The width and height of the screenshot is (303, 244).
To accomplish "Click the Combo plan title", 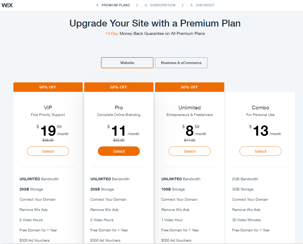I will 261,108.
